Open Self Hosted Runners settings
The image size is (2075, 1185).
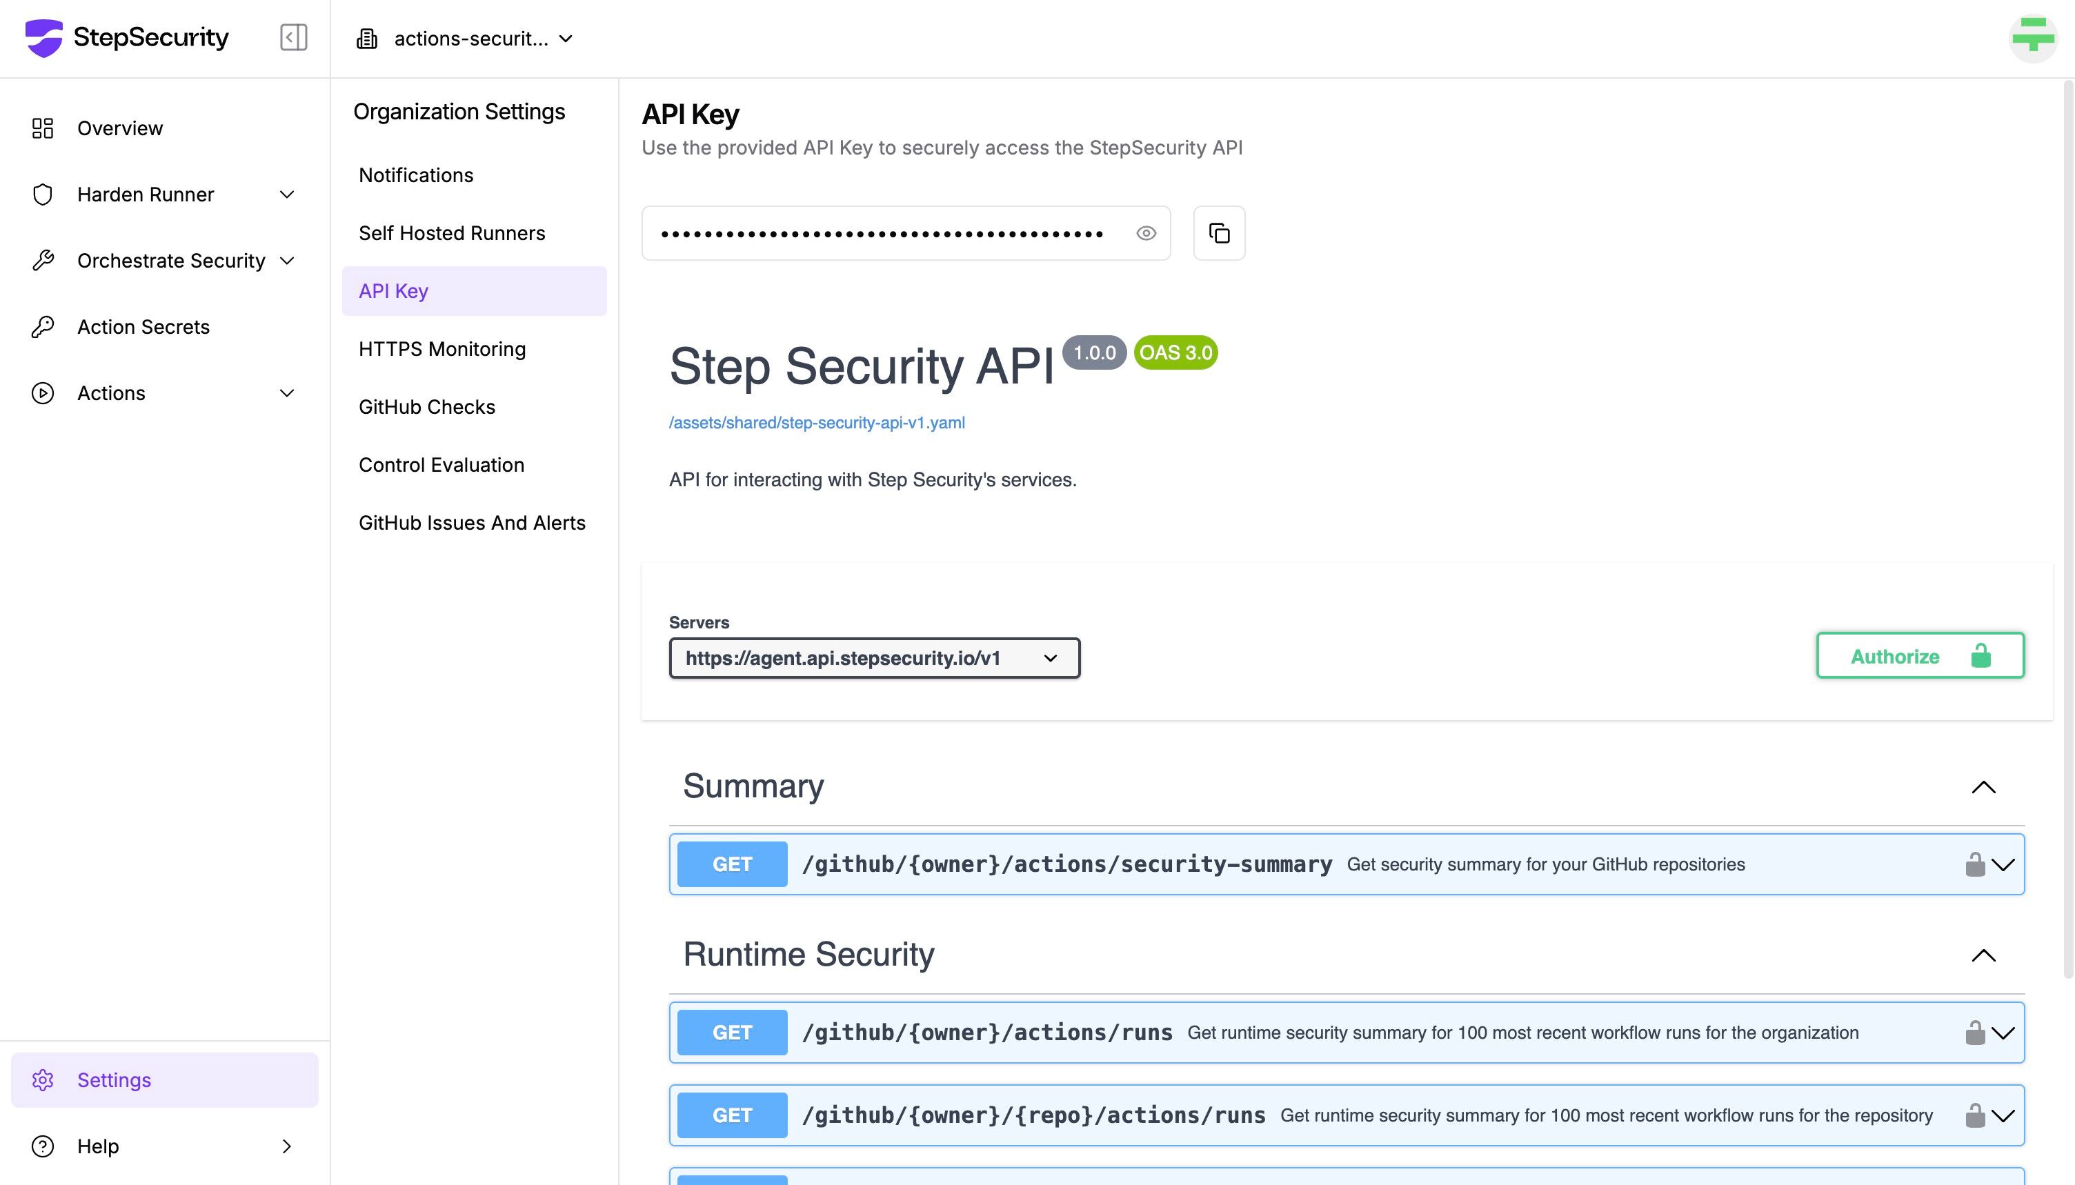452,232
